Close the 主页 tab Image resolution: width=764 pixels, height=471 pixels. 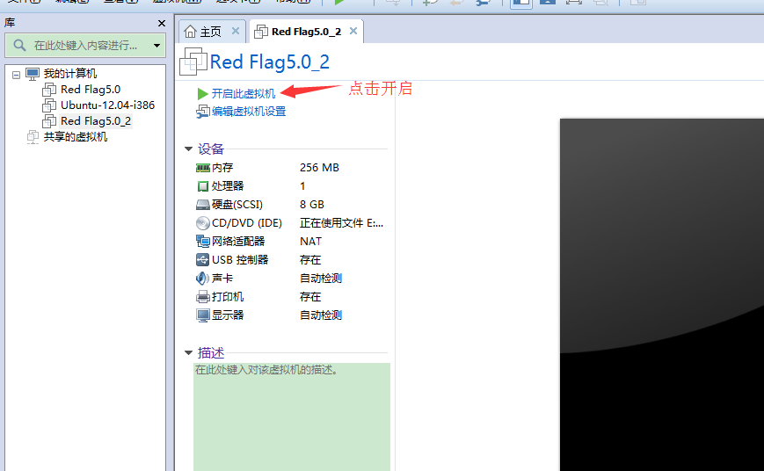236,31
